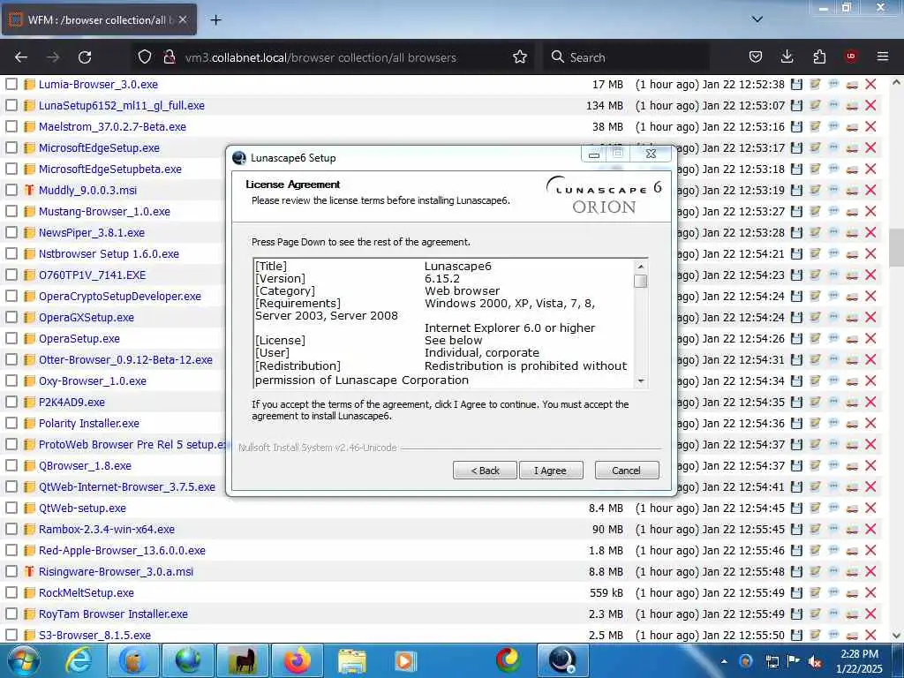Click edit icon for Maelstrom_37.0.2.7-Beta.exe row
Screen dimensions: 904x678
[815, 126]
